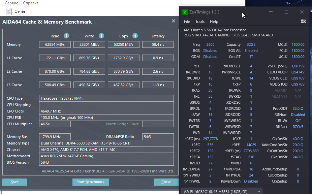
Task: Click the Отчёт document icon
Action: click(x=9, y=11)
